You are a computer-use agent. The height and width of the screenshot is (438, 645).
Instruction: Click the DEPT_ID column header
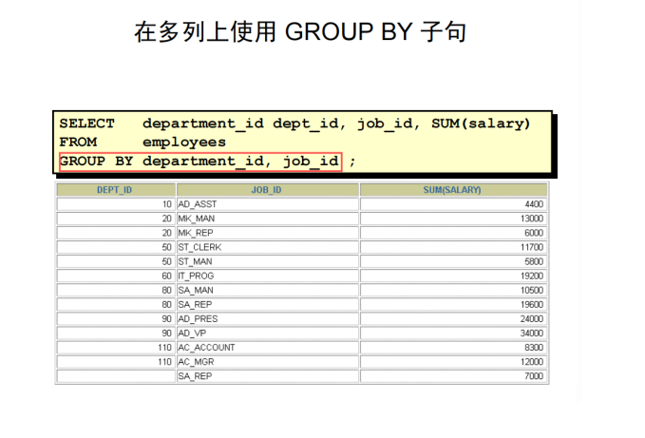pos(116,190)
